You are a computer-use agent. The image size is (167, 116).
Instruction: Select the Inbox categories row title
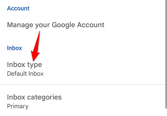click(34, 97)
